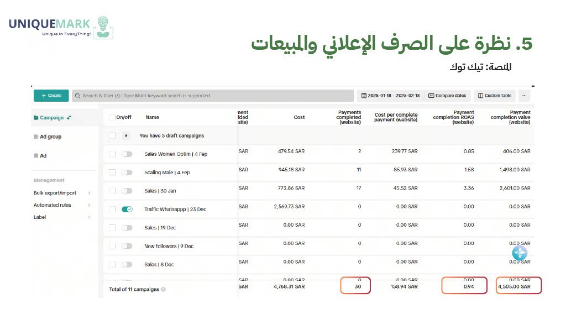Sort by Cost per complete payment header
The height and width of the screenshot is (319, 566).
(396, 117)
